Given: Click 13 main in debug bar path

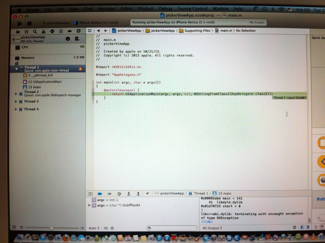Looking at the screenshot, I should (222, 193).
